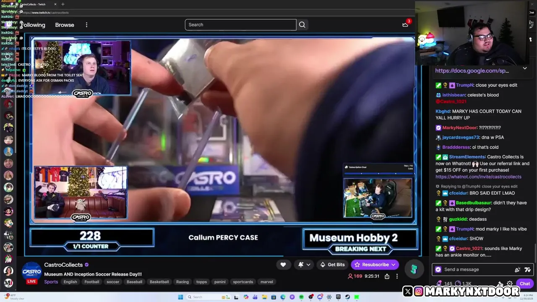Screen dimensions: 537x302
Task: Click the verified badge next to CastroCollects
Action: coord(87,265)
